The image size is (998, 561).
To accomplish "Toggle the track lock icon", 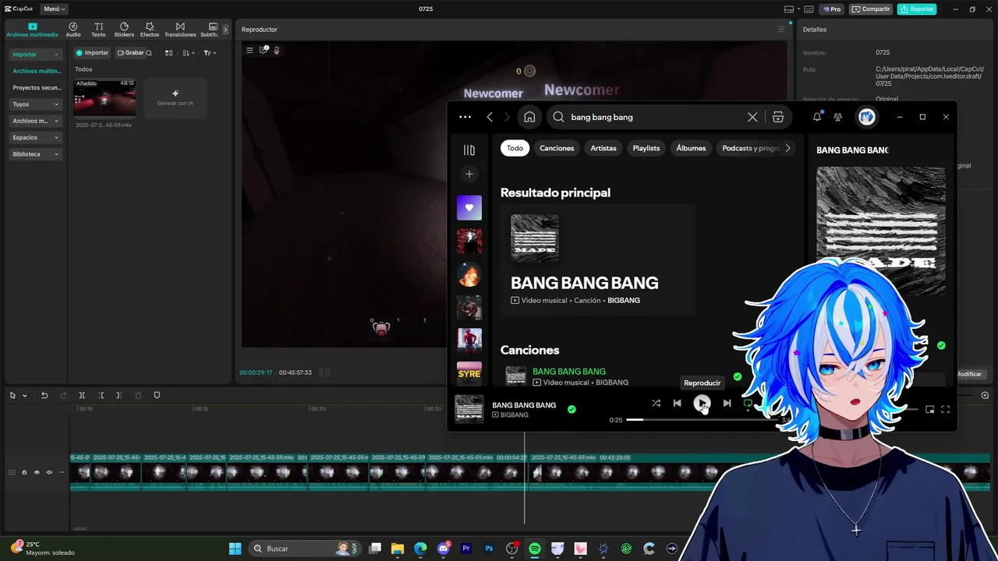I will pyautogui.click(x=24, y=472).
